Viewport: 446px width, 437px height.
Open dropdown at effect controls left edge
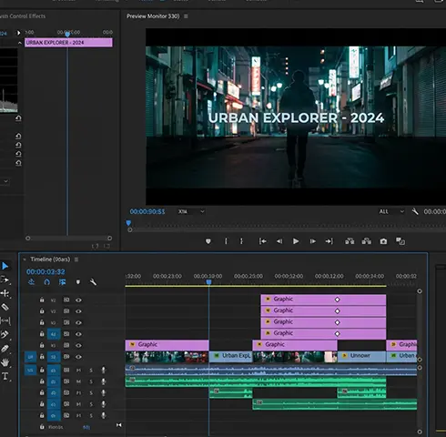[x=5, y=181]
